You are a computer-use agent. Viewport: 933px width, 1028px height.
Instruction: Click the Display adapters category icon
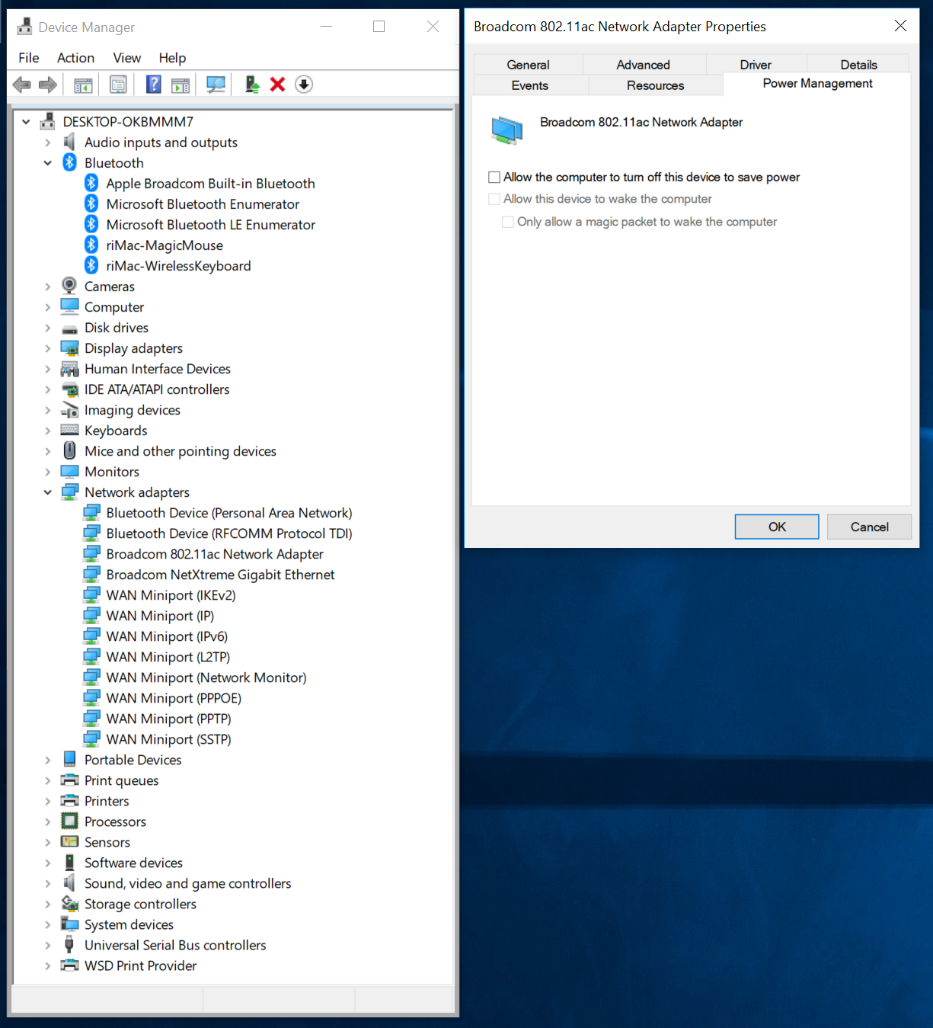coord(69,348)
